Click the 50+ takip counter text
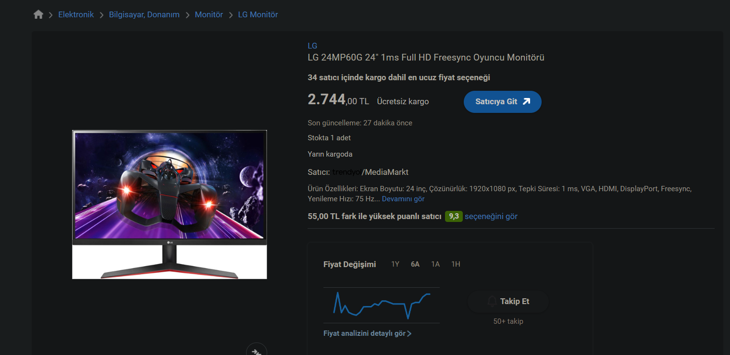 [x=508, y=321]
